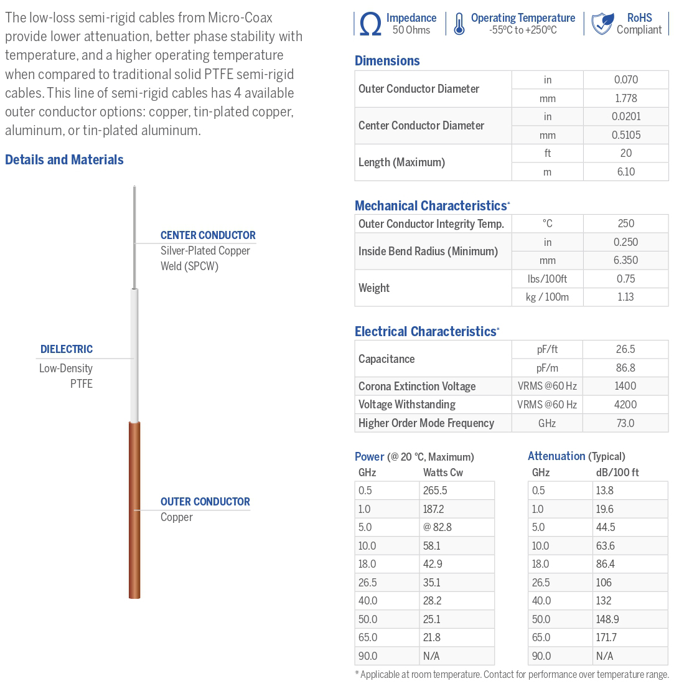
Task: Click the RoHS Compliant shield icon
Action: (601, 24)
